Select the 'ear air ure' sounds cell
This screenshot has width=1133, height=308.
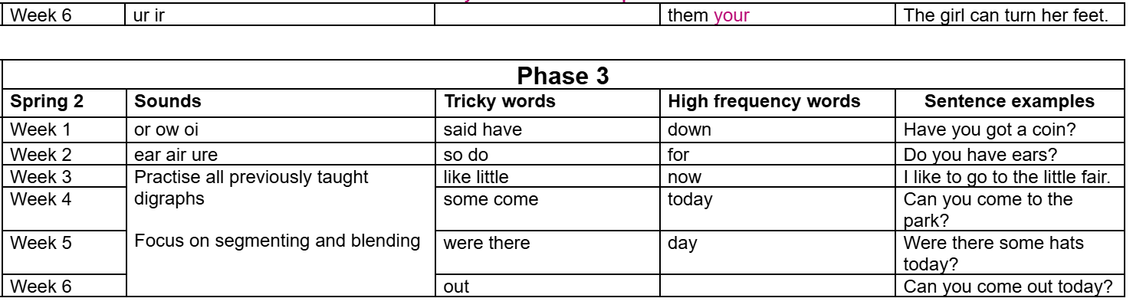tap(172, 153)
